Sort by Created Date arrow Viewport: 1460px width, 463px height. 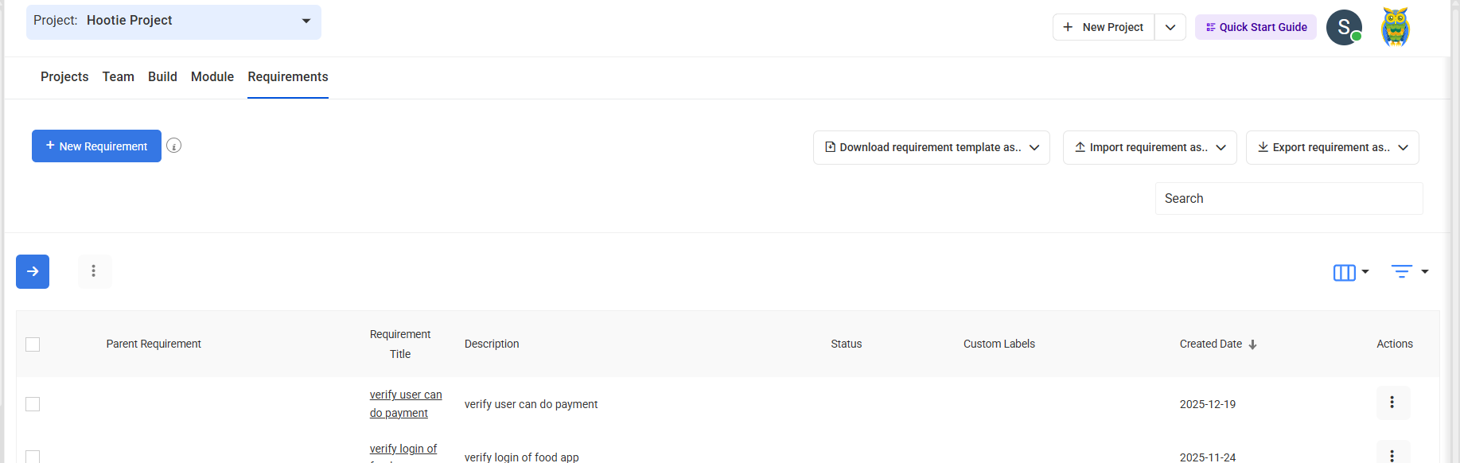[1252, 344]
